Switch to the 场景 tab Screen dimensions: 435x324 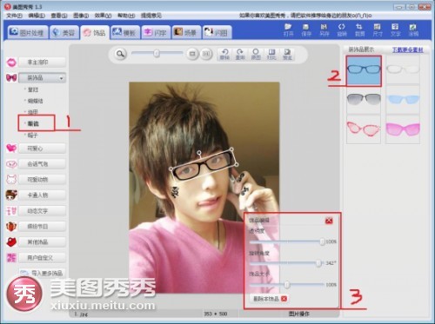pos(186,32)
